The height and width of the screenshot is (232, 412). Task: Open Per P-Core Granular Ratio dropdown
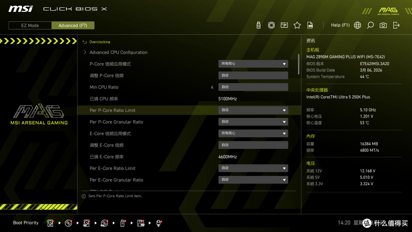click(x=253, y=122)
